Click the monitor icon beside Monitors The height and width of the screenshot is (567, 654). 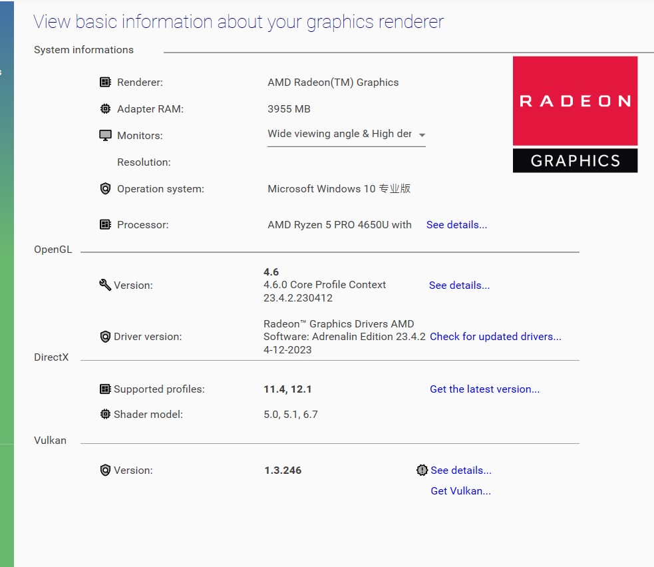105,134
